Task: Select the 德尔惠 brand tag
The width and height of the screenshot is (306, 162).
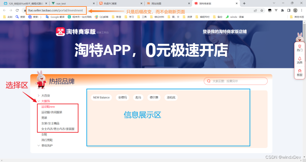Action: [154, 98]
